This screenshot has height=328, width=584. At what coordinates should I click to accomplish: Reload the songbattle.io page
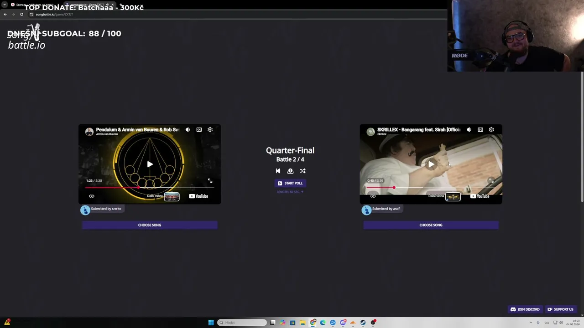21,14
